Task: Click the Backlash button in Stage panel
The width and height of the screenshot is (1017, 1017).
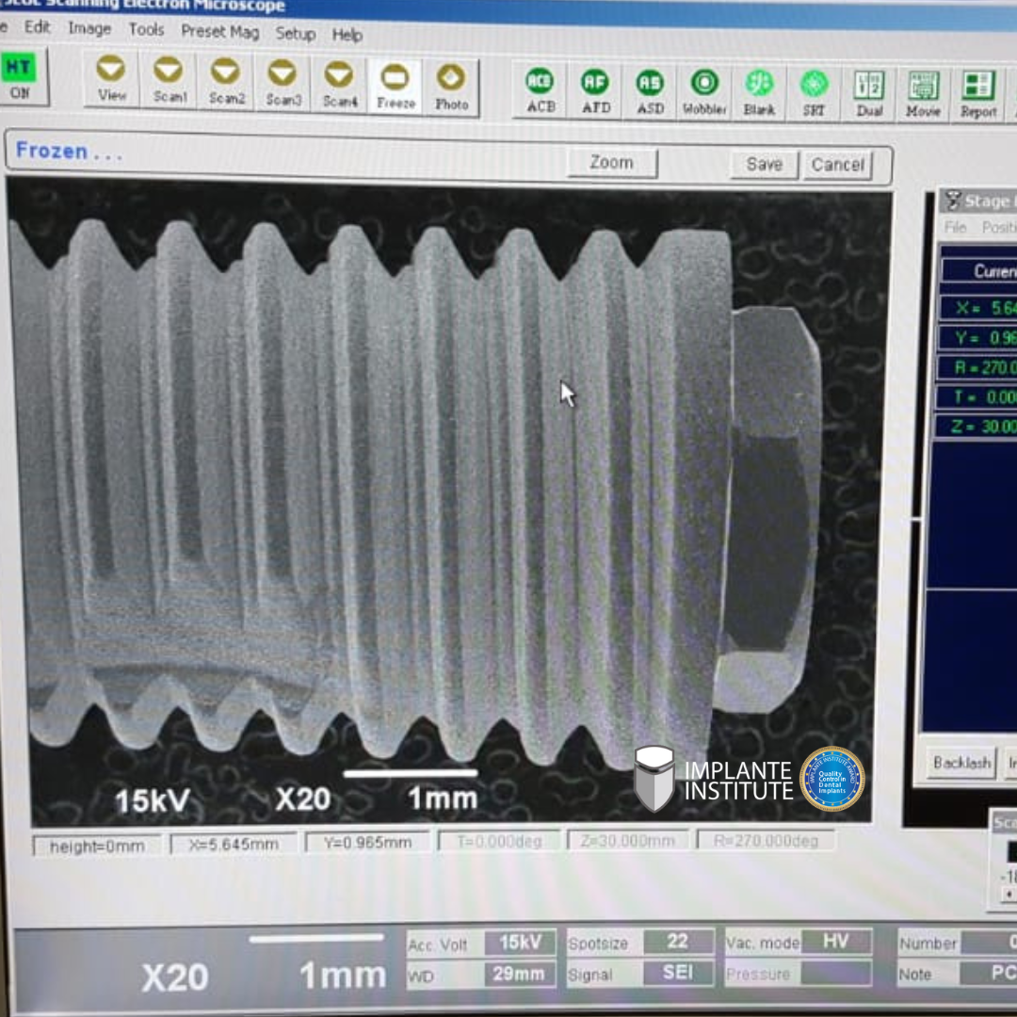Action: coord(961,763)
